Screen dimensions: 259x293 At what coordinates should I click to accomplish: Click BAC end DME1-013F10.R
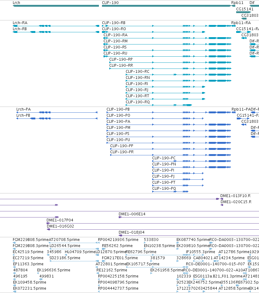[x=236, y=196]
